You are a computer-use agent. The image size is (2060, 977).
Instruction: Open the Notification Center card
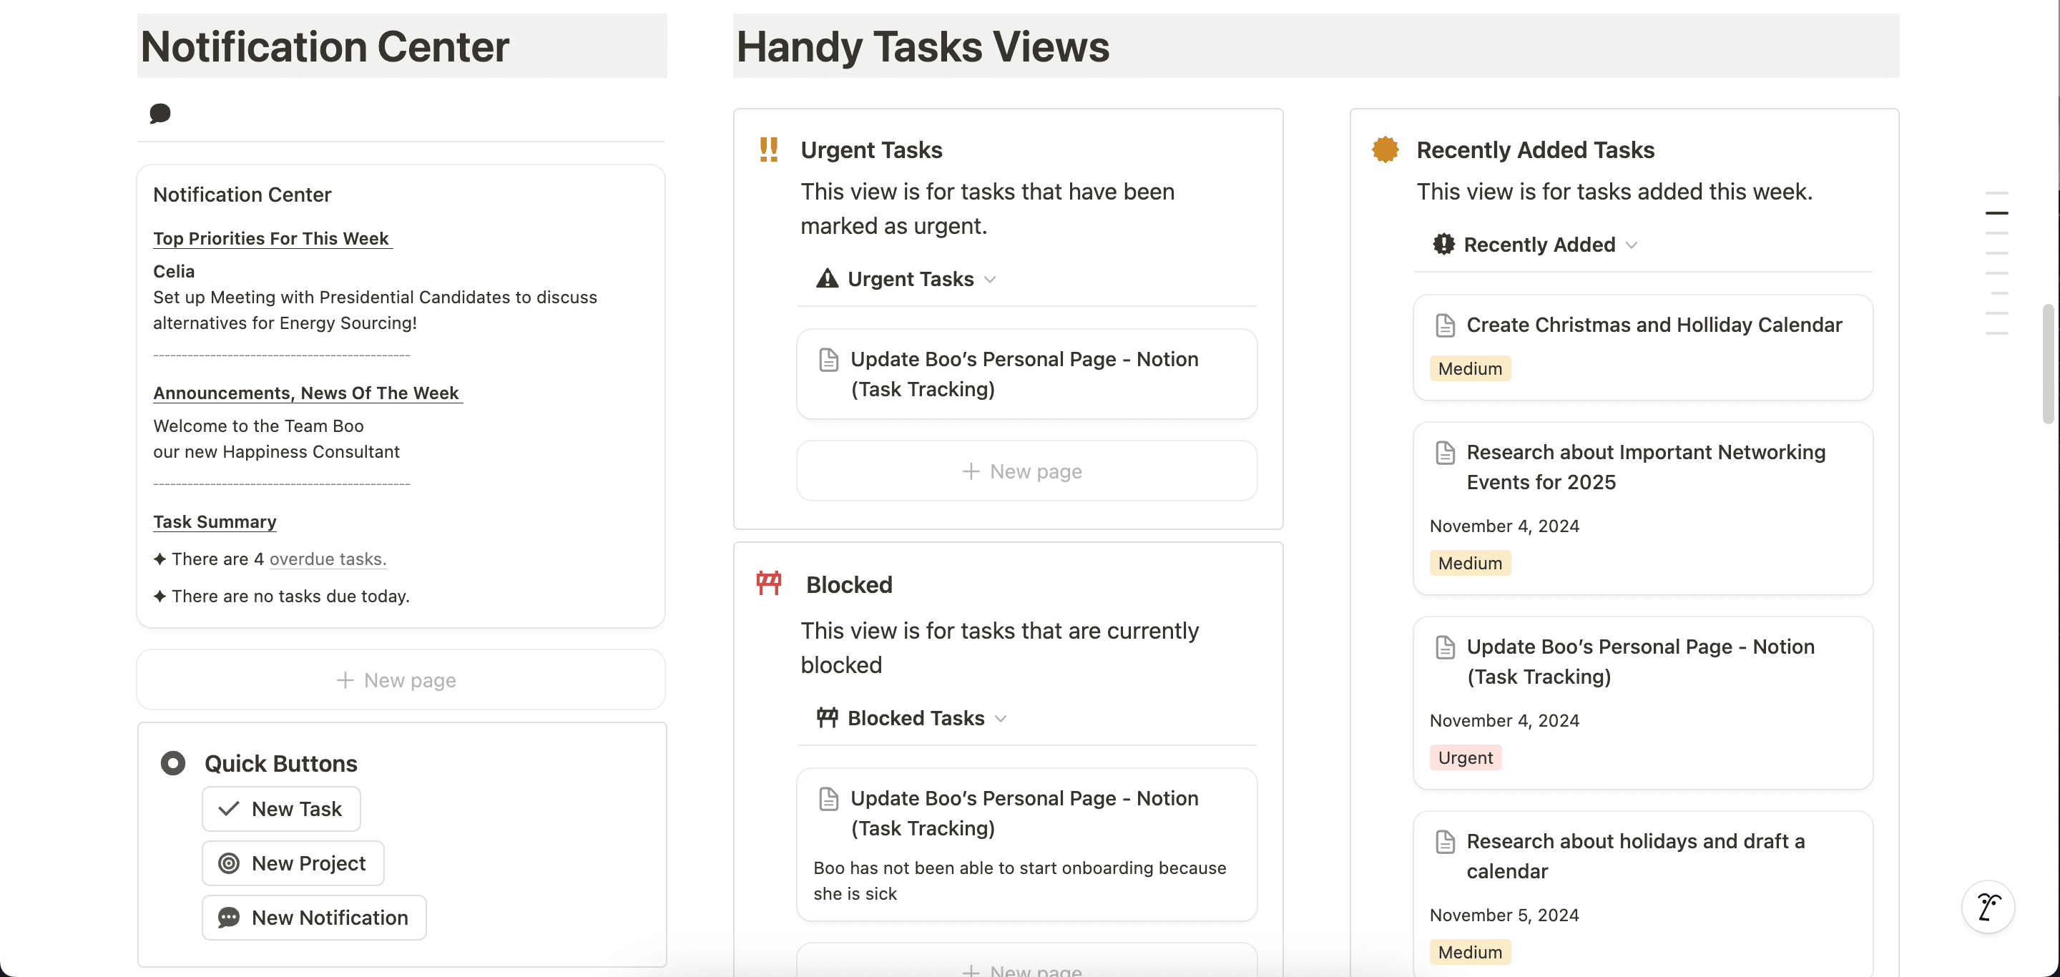[x=401, y=396]
